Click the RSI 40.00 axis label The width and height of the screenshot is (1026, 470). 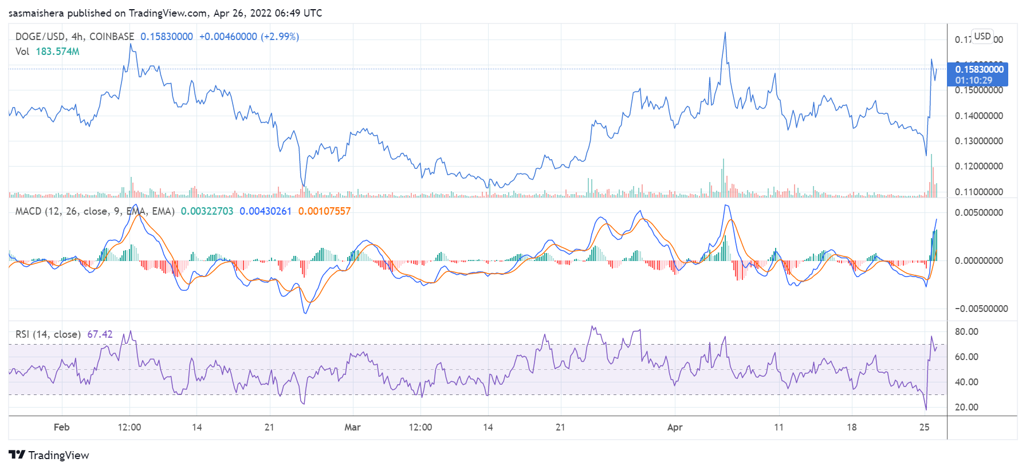966,382
